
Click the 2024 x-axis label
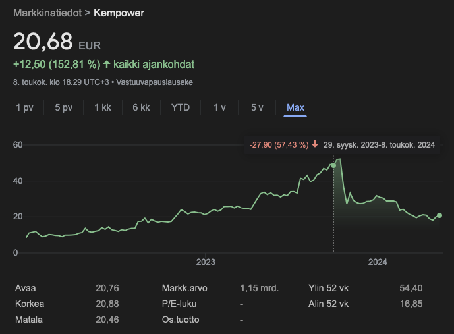(x=378, y=262)
